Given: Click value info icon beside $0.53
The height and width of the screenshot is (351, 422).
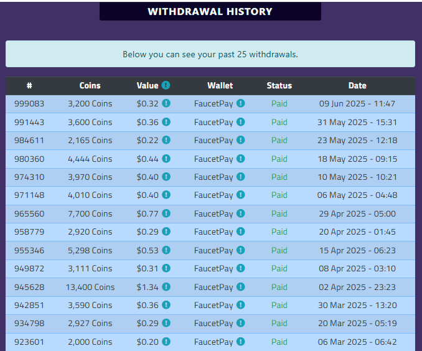Looking at the screenshot, I should point(166,250).
